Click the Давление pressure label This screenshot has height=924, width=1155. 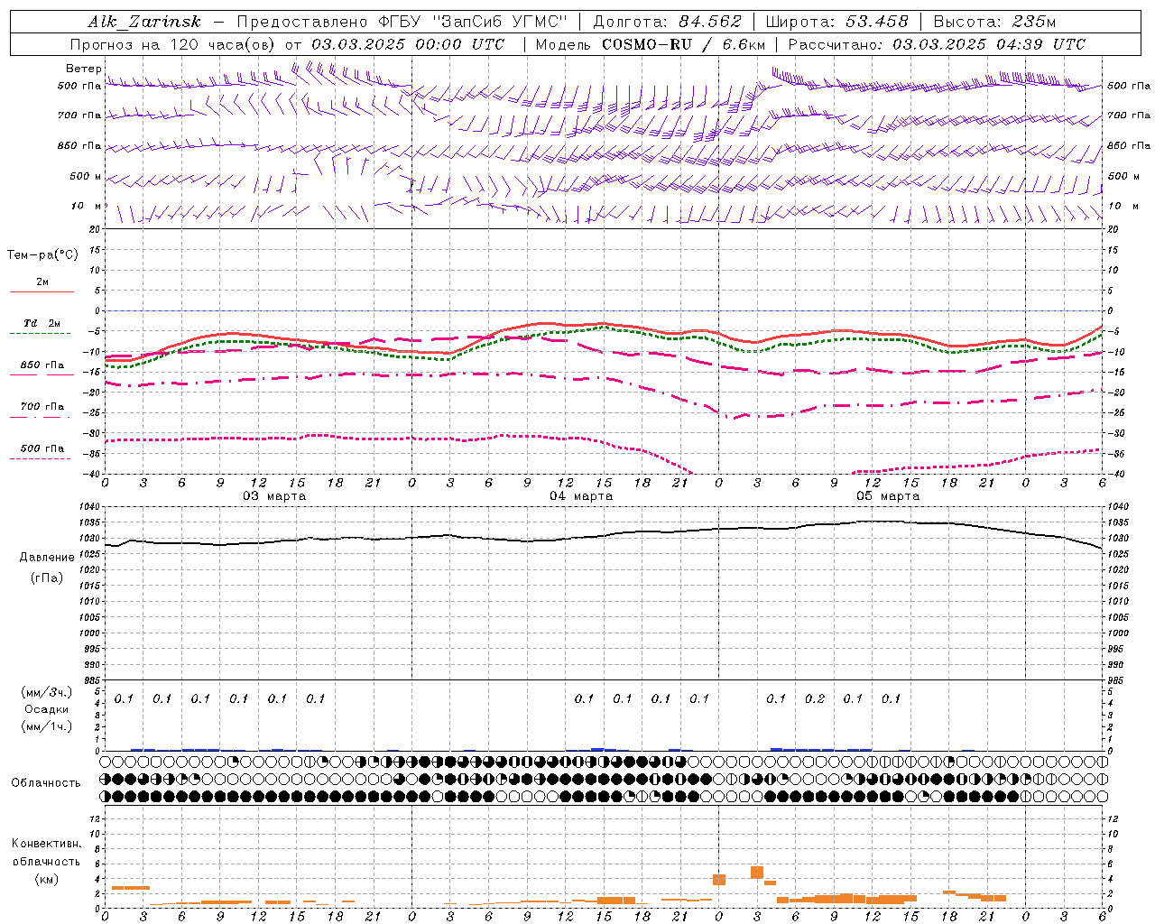[x=47, y=558]
